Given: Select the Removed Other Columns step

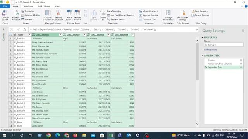Looking at the screenshot, I should [x=220, y=64].
